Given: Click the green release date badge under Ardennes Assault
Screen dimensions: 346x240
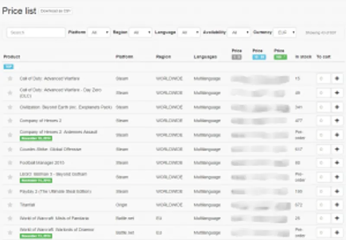Looking at the screenshot, I should pyautogui.click(x=36, y=138).
